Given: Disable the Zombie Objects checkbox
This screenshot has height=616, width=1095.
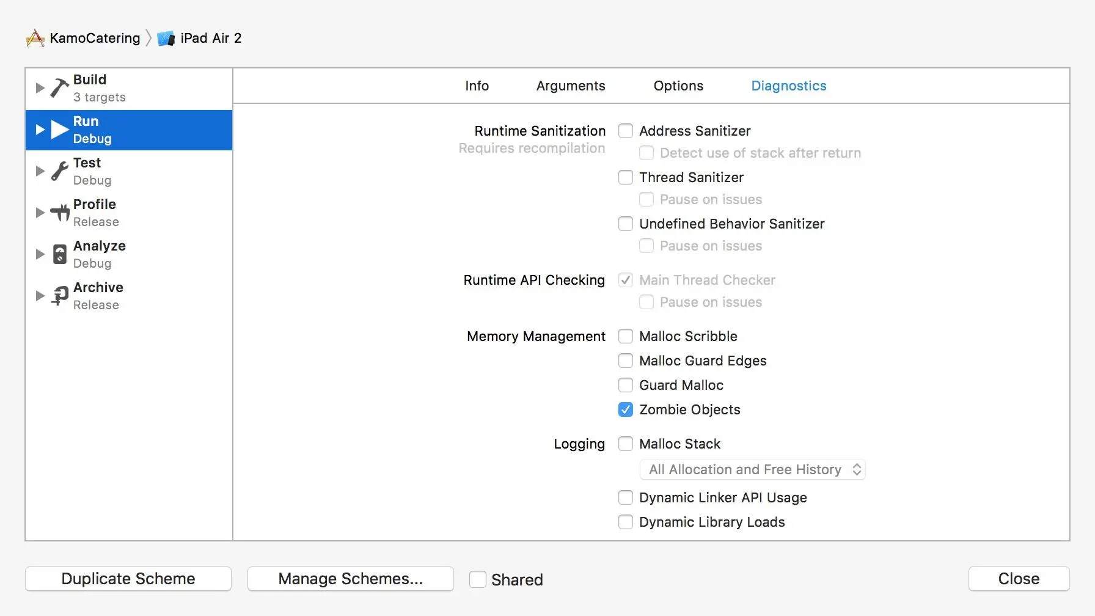Looking at the screenshot, I should [626, 409].
